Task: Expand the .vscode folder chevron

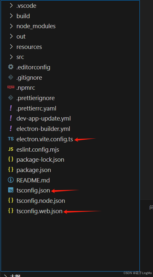Action: 11,6
